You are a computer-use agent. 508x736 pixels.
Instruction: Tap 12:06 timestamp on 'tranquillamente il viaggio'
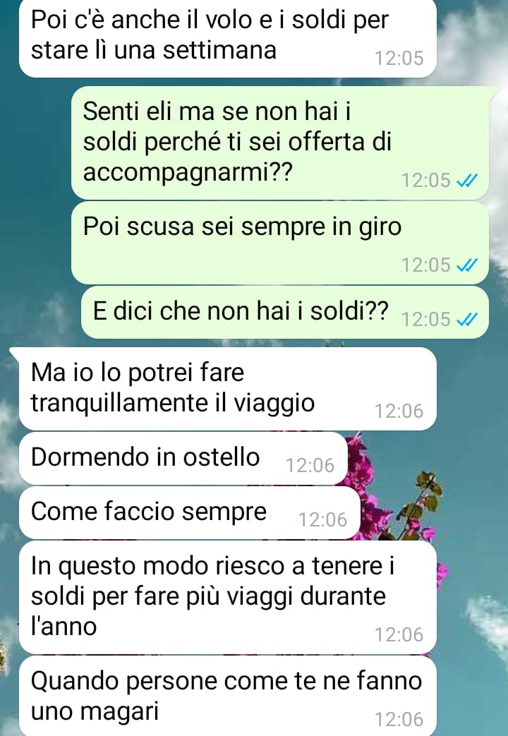coord(399,411)
